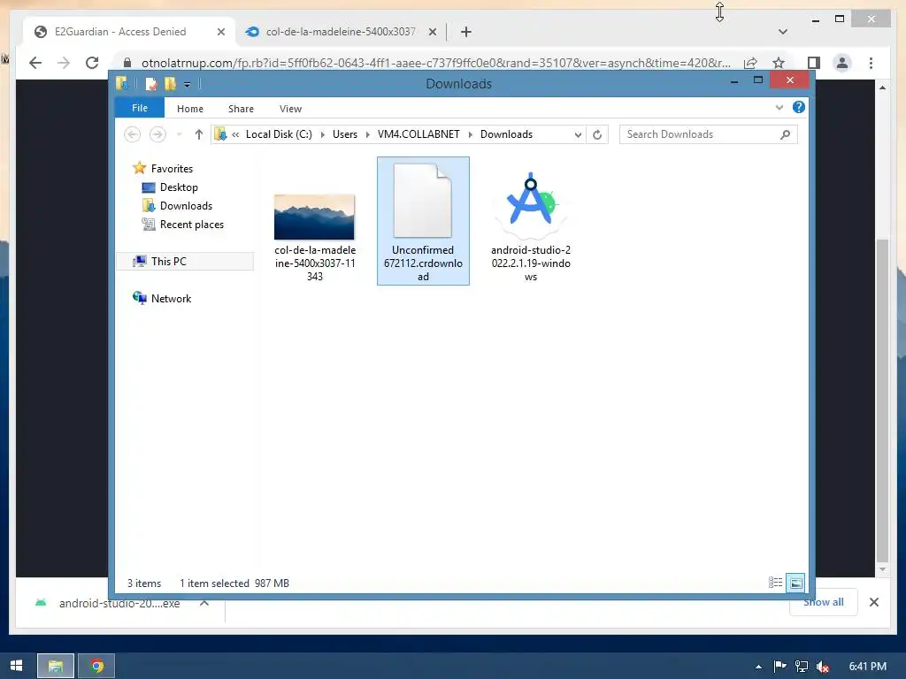Viewport: 906px width, 679px height.
Task: Click Local Disk (C:) in breadcrumb
Action: [x=279, y=134]
